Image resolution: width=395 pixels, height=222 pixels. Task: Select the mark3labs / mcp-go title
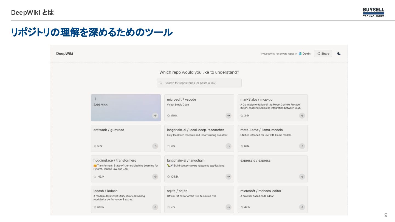256,99
